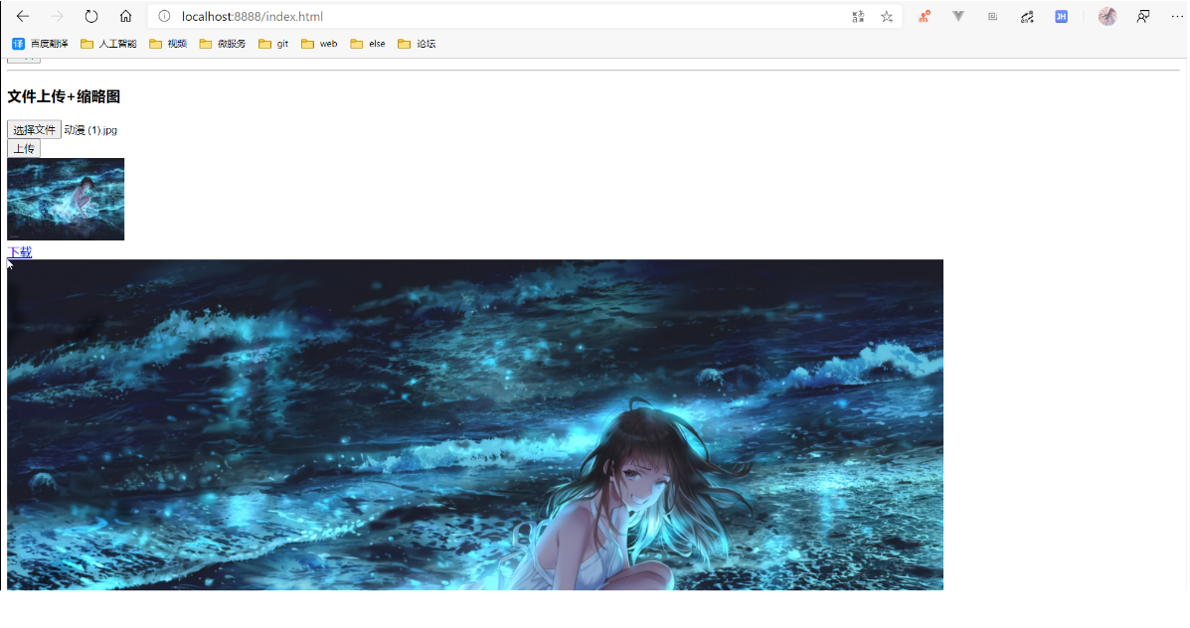Open the browser settings and more menu (three dots)
This screenshot has width=1190, height=628.
[1176, 16]
